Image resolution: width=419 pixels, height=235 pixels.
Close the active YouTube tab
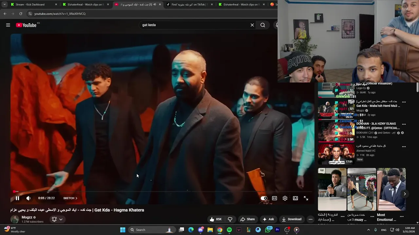160,5
